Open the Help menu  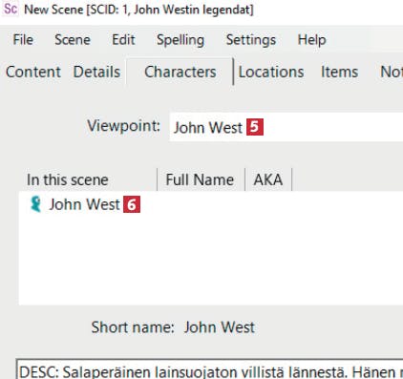click(311, 40)
